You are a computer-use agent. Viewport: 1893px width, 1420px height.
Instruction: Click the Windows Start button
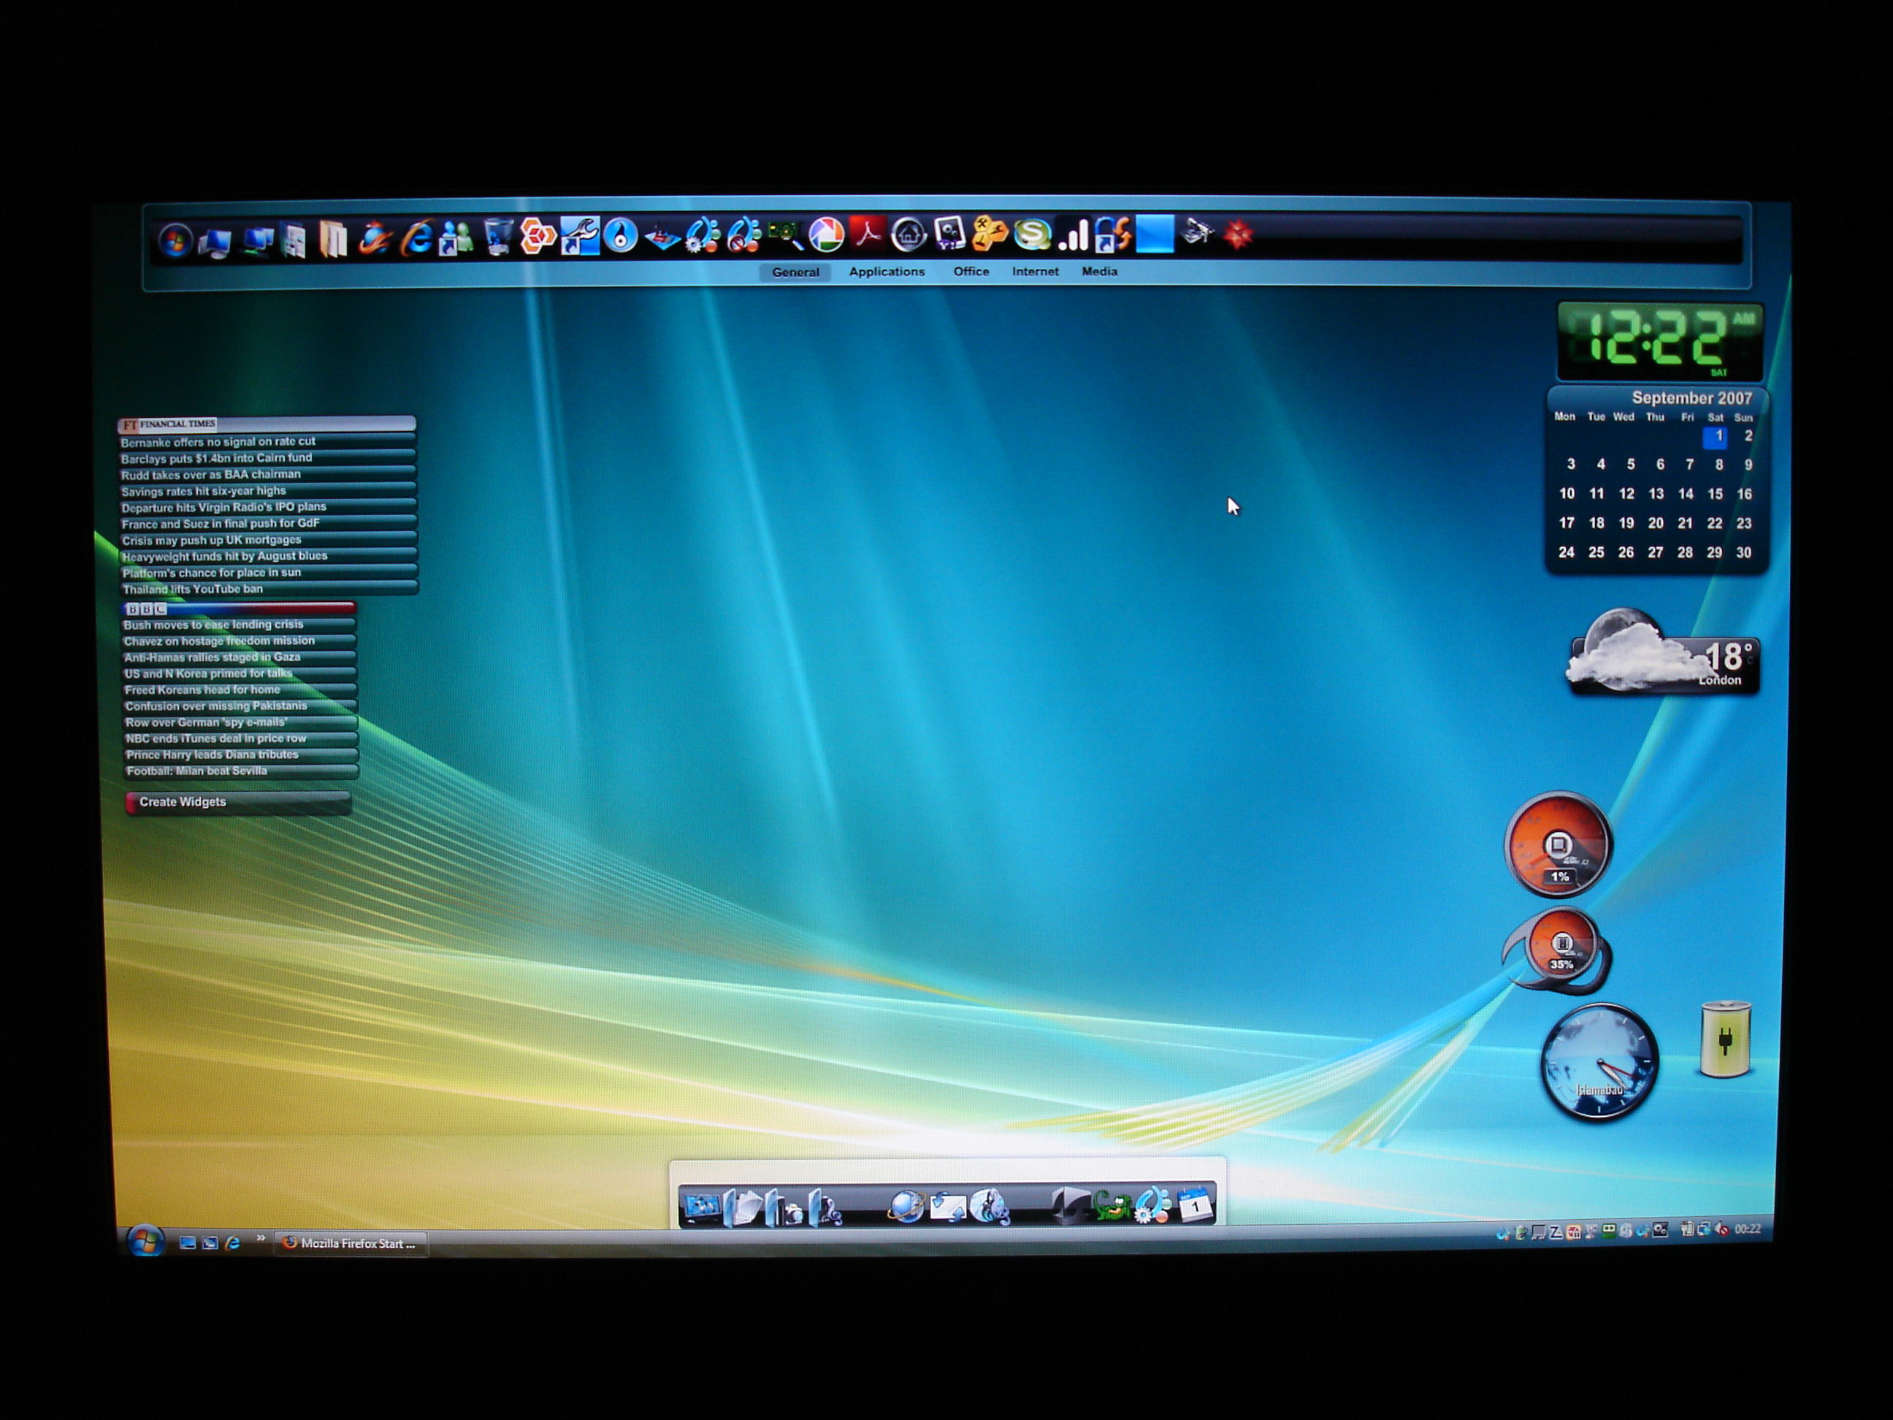[x=145, y=1241]
